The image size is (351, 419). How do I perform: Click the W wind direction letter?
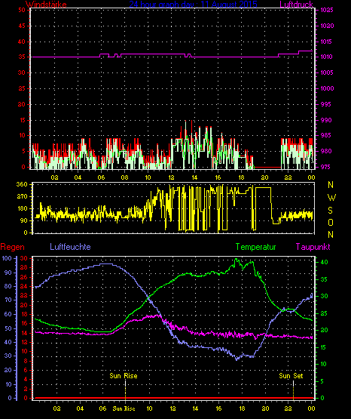point(331,198)
